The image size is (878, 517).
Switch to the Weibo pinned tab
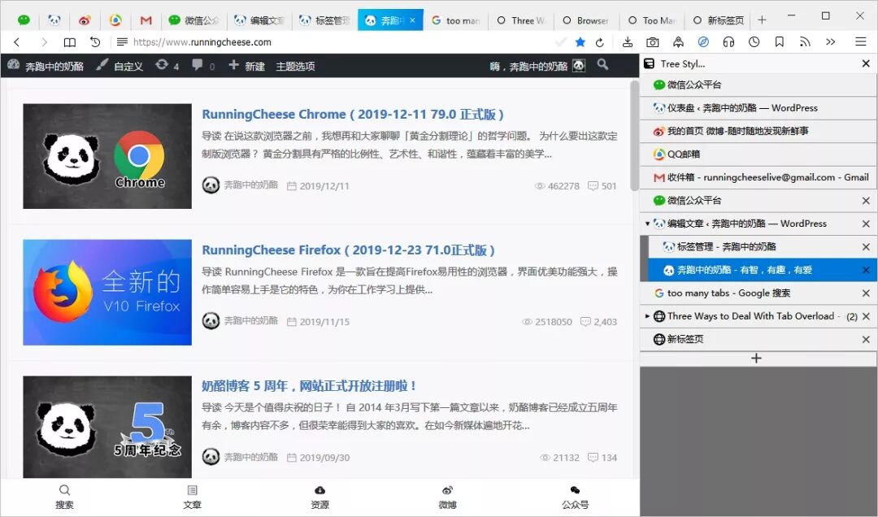point(85,20)
